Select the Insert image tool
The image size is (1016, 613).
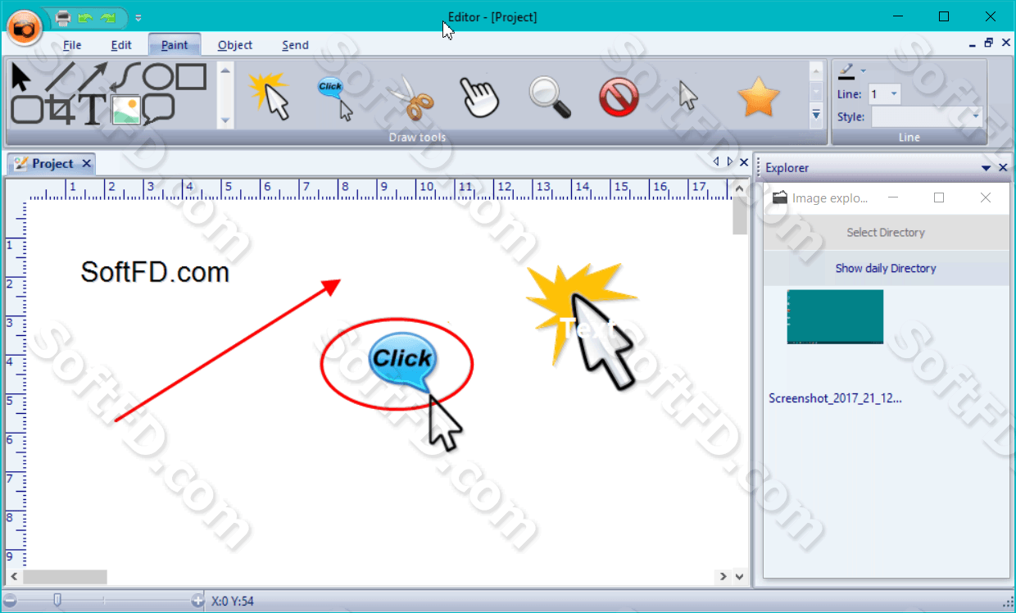pos(126,110)
